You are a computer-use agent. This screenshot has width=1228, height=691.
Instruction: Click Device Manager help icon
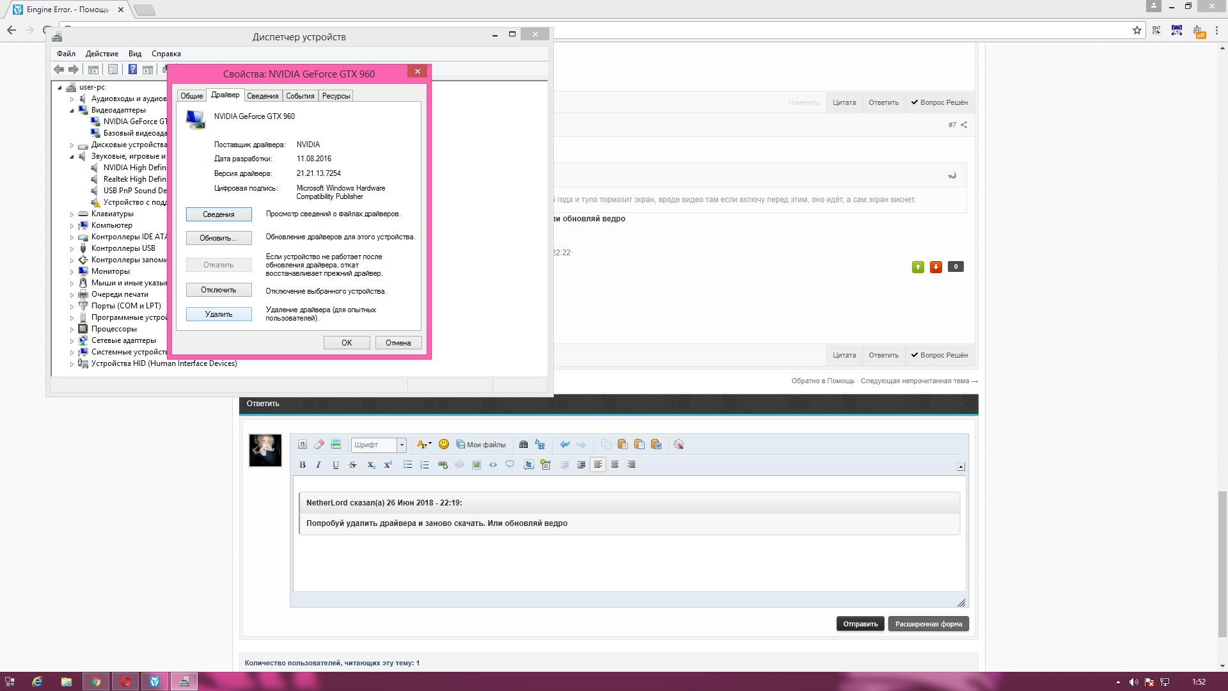coord(132,70)
